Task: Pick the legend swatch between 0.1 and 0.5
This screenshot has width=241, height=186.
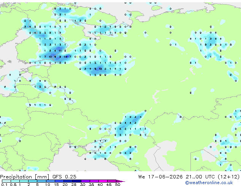Action: pyautogui.click(x=6, y=181)
